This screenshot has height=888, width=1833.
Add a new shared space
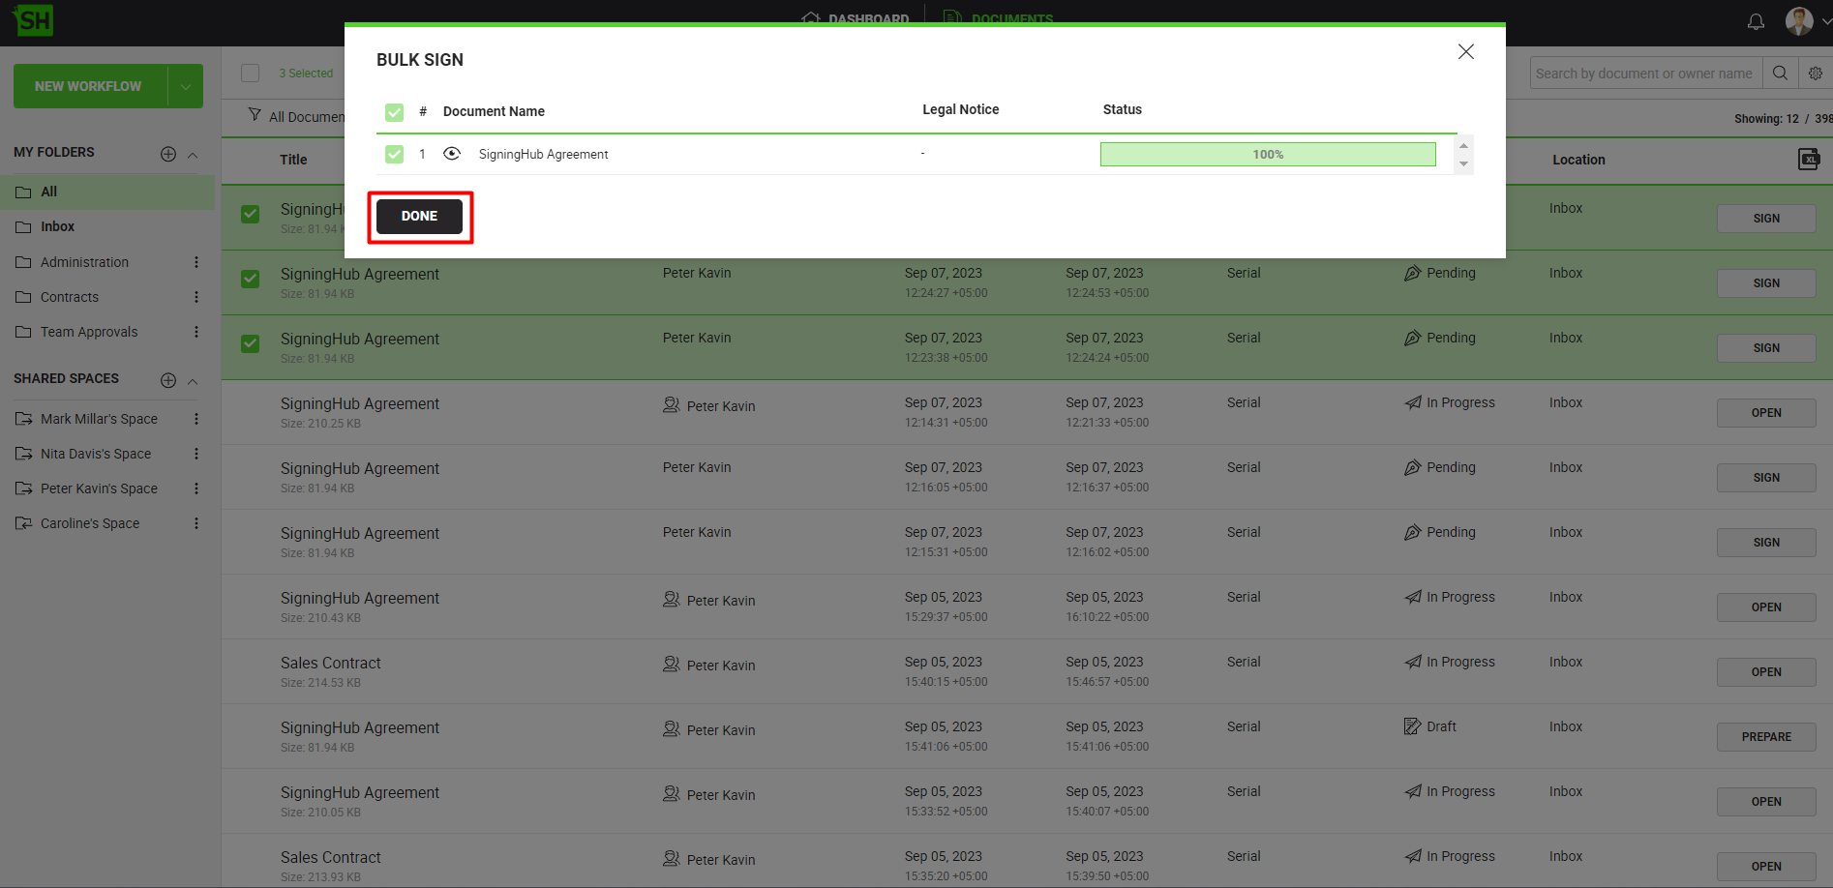click(x=168, y=380)
